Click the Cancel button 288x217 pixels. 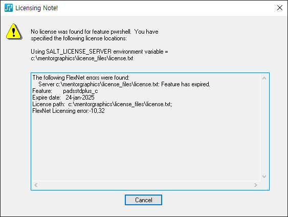coord(143,200)
